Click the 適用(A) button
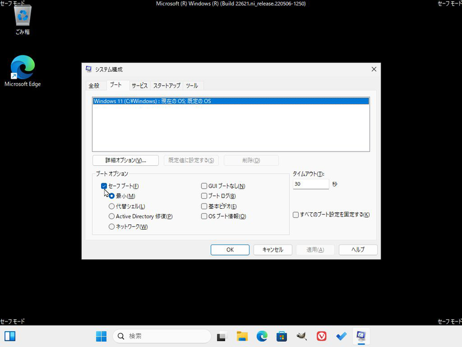The width and height of the screenshot is (462, 347). tap(315, 250)
